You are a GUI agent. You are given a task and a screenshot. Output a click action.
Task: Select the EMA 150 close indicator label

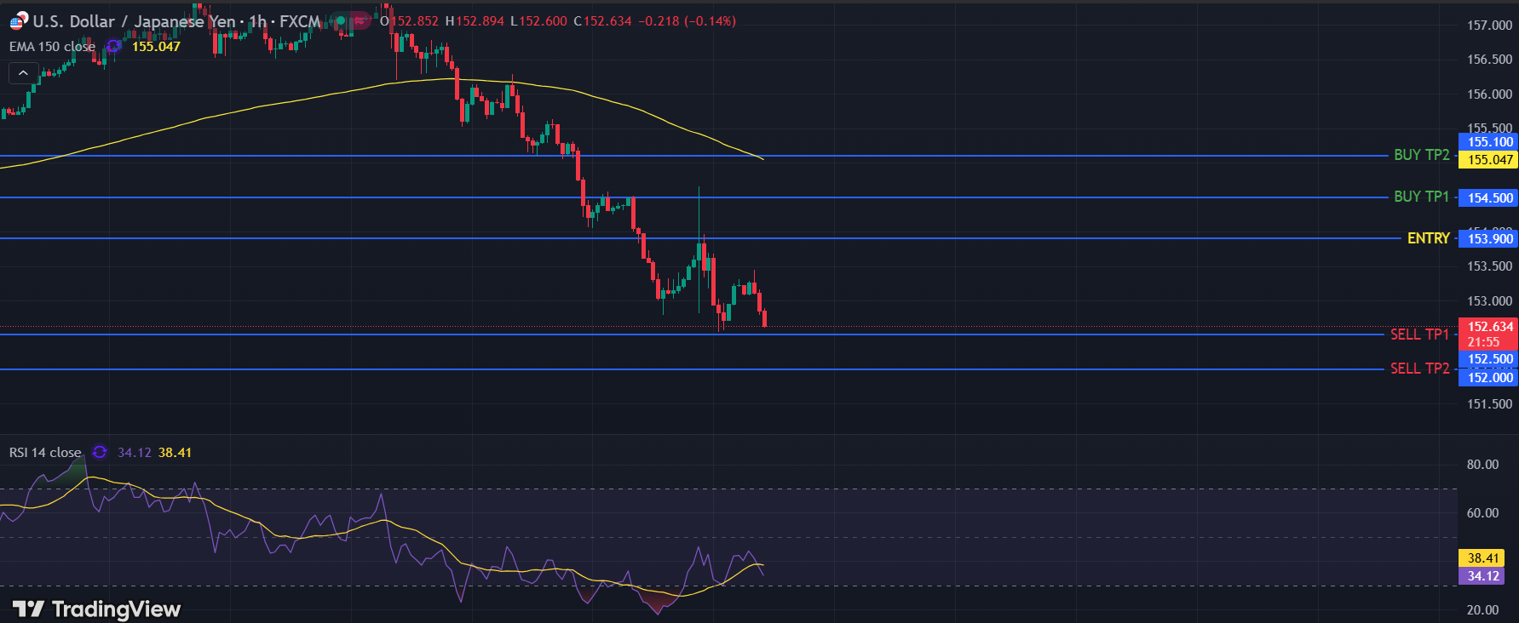(52, 47)
